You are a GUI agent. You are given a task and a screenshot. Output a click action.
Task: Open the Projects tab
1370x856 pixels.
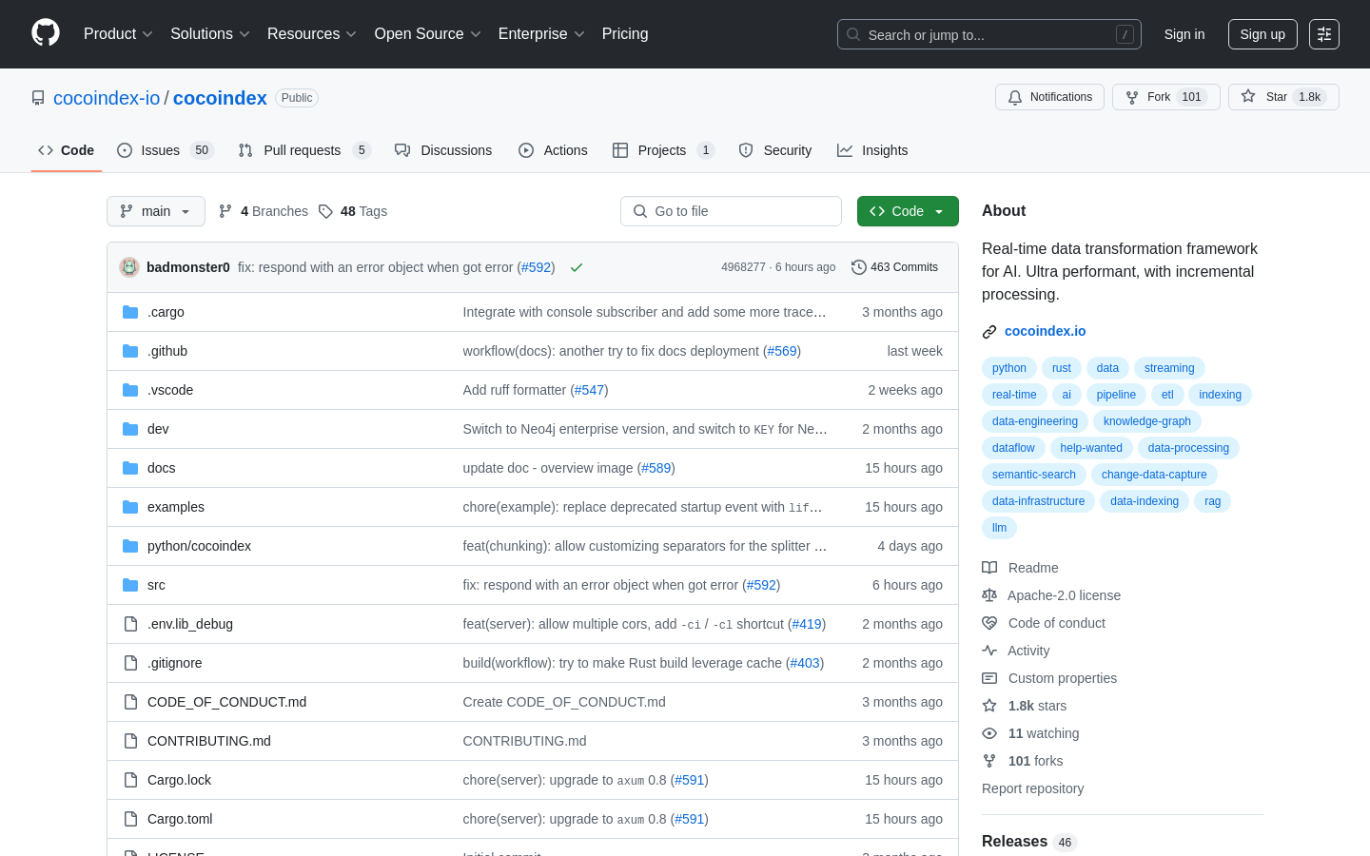click(663, 150)
